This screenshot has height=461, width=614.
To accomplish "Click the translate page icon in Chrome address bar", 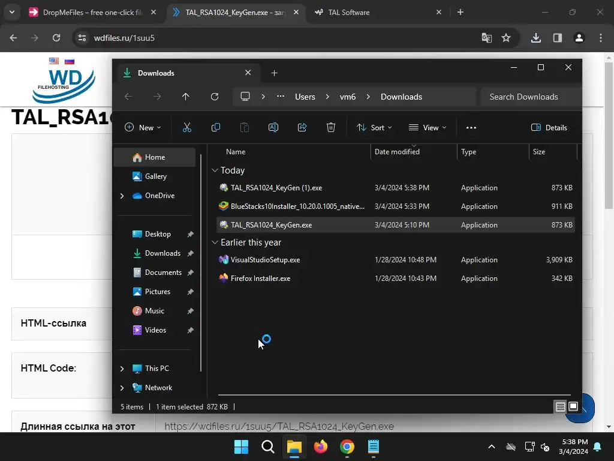I will 487,38.
